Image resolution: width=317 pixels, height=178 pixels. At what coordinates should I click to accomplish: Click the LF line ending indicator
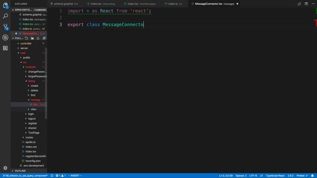261,176
